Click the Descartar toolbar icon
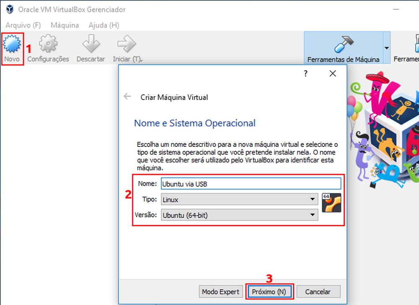This screenshot has height=305, width=419. click(x=91, y=43)
